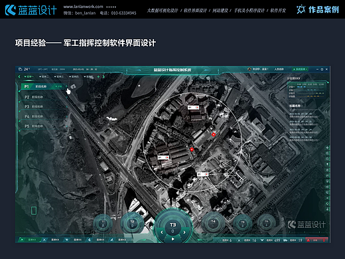The image size is (345, 259).
Task: Open the green system menu dropdown in title bar
Action: click(x=301, y=69)
